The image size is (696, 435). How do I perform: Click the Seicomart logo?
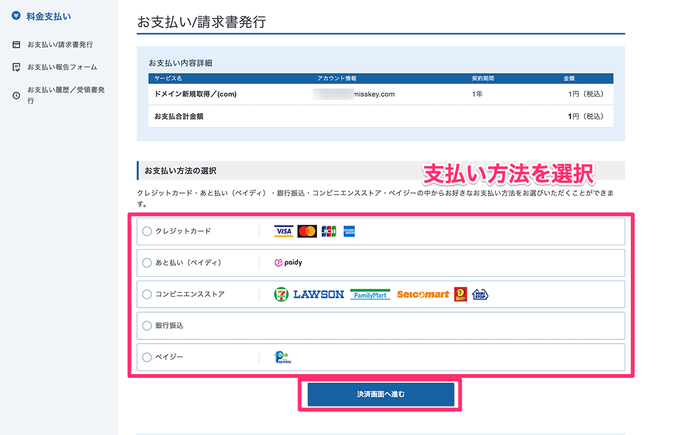[423, 294]
